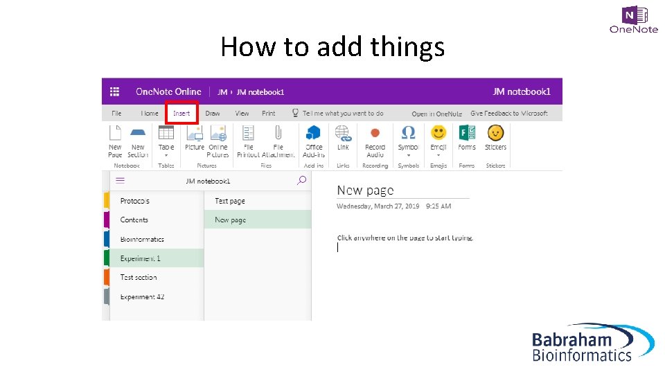This screenshot has height=374, width=665.
Task: Click the New Page icon
Action: [x=115, y=133]
